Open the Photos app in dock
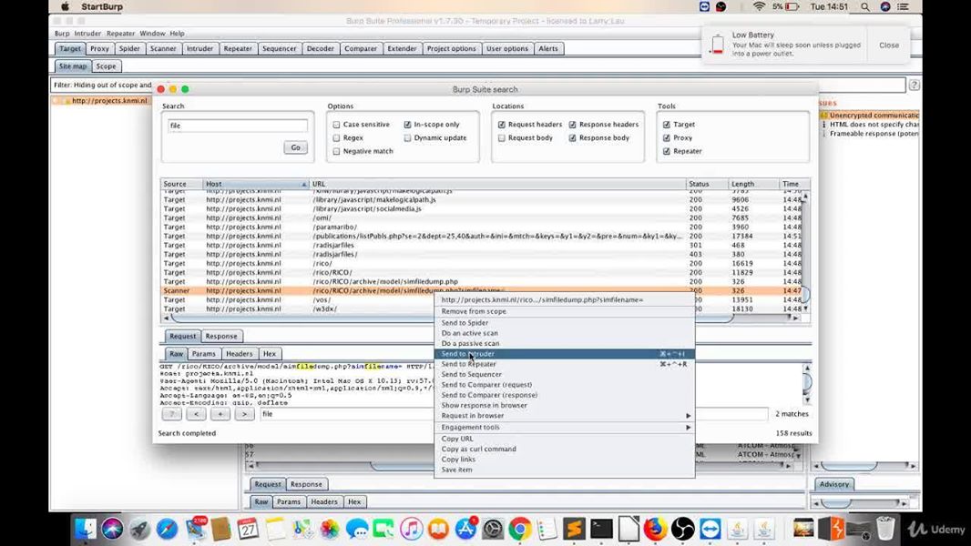Image resolution: width=971 pixels, height=546 pixels. 330,529
